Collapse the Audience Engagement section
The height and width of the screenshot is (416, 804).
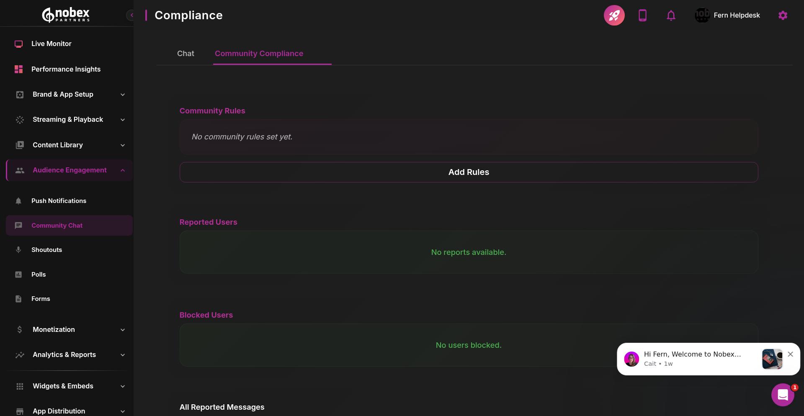click(x=122, y=170)
